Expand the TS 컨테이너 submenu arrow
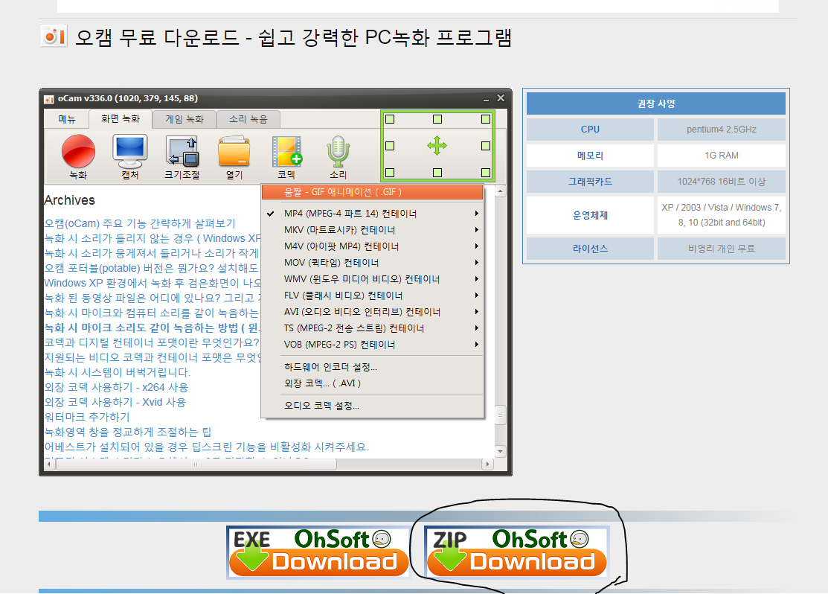Image resolution: width=828 pixels, height=594 pixels. click(476, 328)
